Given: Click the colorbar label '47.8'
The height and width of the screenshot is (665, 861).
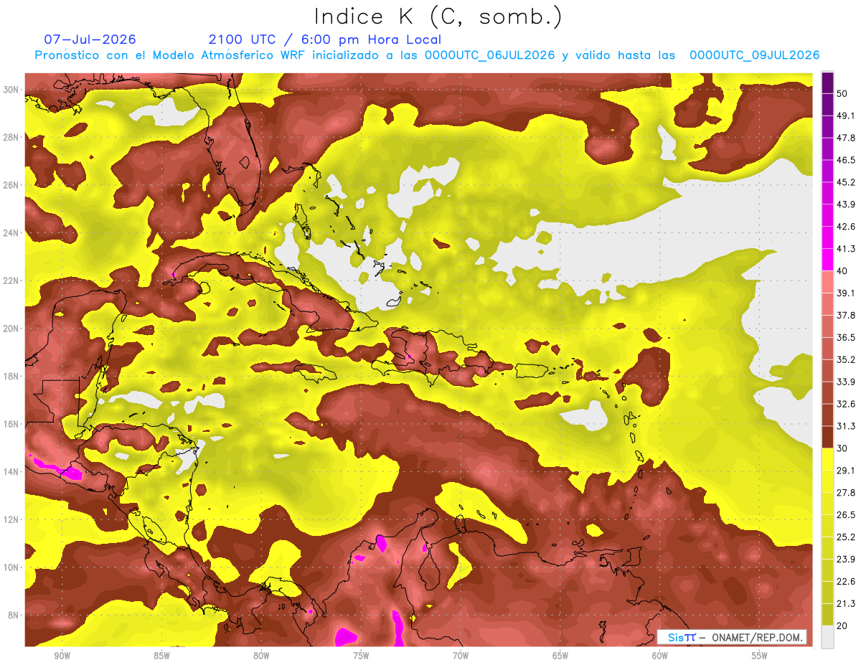Looking at the screenshot, I should click(x=845, y=138).
